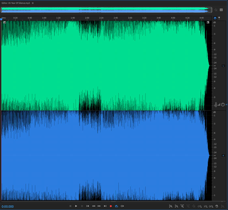Click the zoom reset stopwatch icon
The width and height of the screenshot is (228, 210).
217,206
